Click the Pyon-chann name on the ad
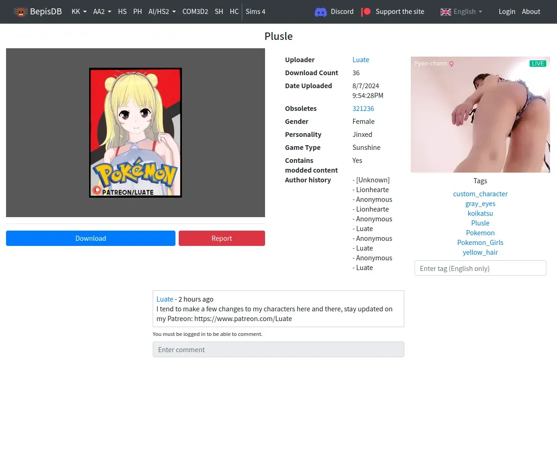The height and width of the screenshot is (464, 557). click(x=431, y=63)
